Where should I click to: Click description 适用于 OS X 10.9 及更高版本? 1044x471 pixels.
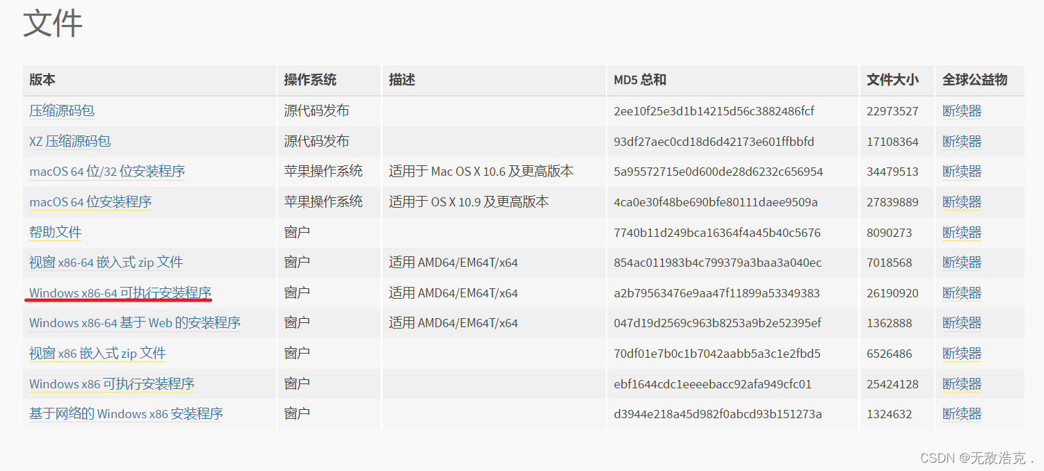(469, 201)
